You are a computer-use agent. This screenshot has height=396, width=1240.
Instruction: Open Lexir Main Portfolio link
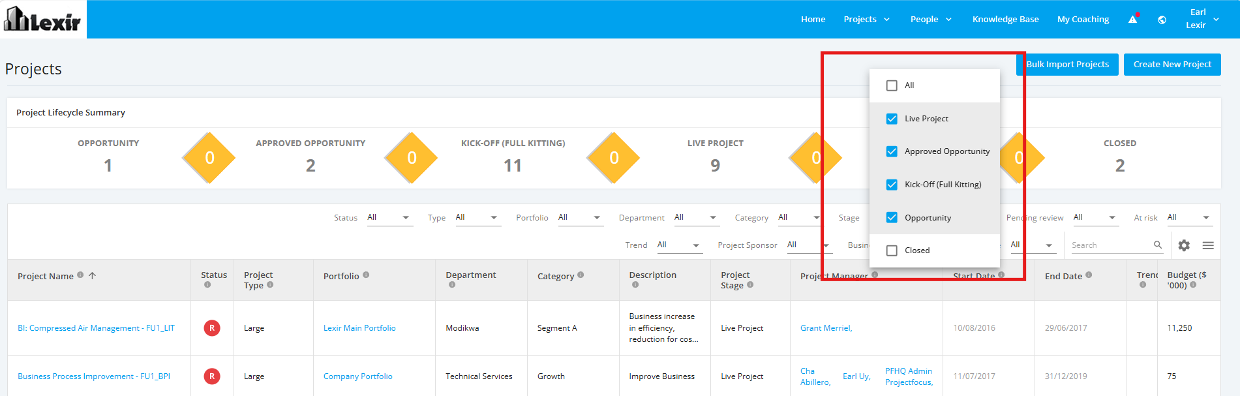(359, 328)
